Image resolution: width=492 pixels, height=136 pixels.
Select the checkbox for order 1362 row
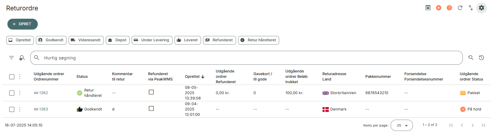(x=12, y=93)
